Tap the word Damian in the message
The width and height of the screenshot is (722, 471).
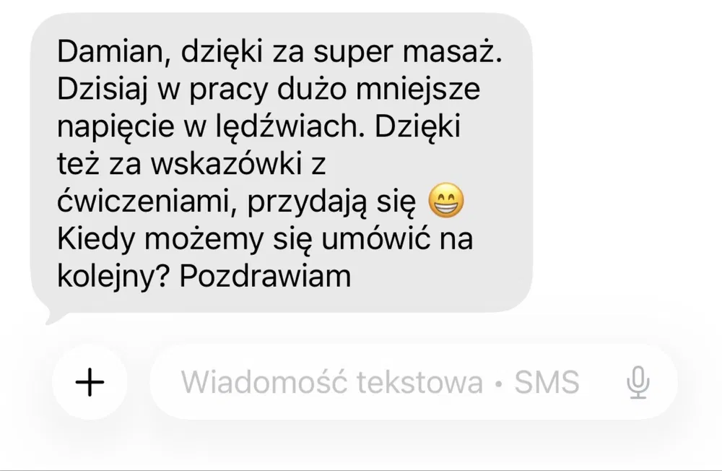[110, 51]
